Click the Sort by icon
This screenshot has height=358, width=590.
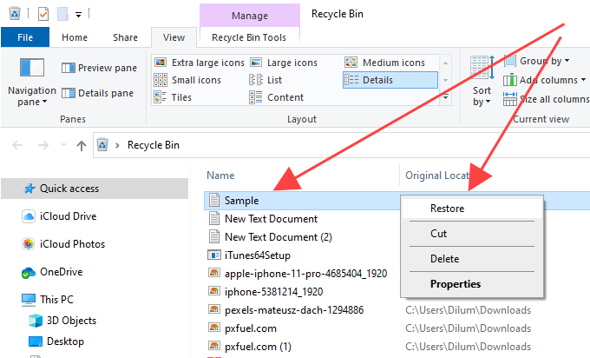coord(482,70)
